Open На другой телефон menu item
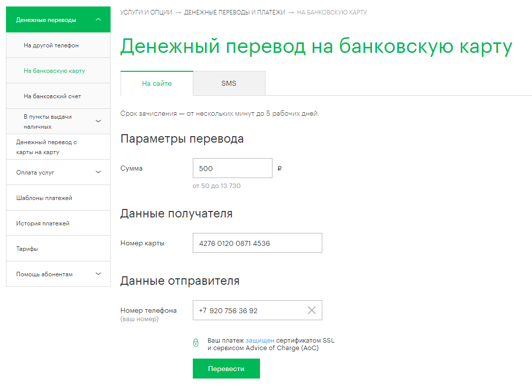This screenshot has height=391, width=532. coord(58,45)
